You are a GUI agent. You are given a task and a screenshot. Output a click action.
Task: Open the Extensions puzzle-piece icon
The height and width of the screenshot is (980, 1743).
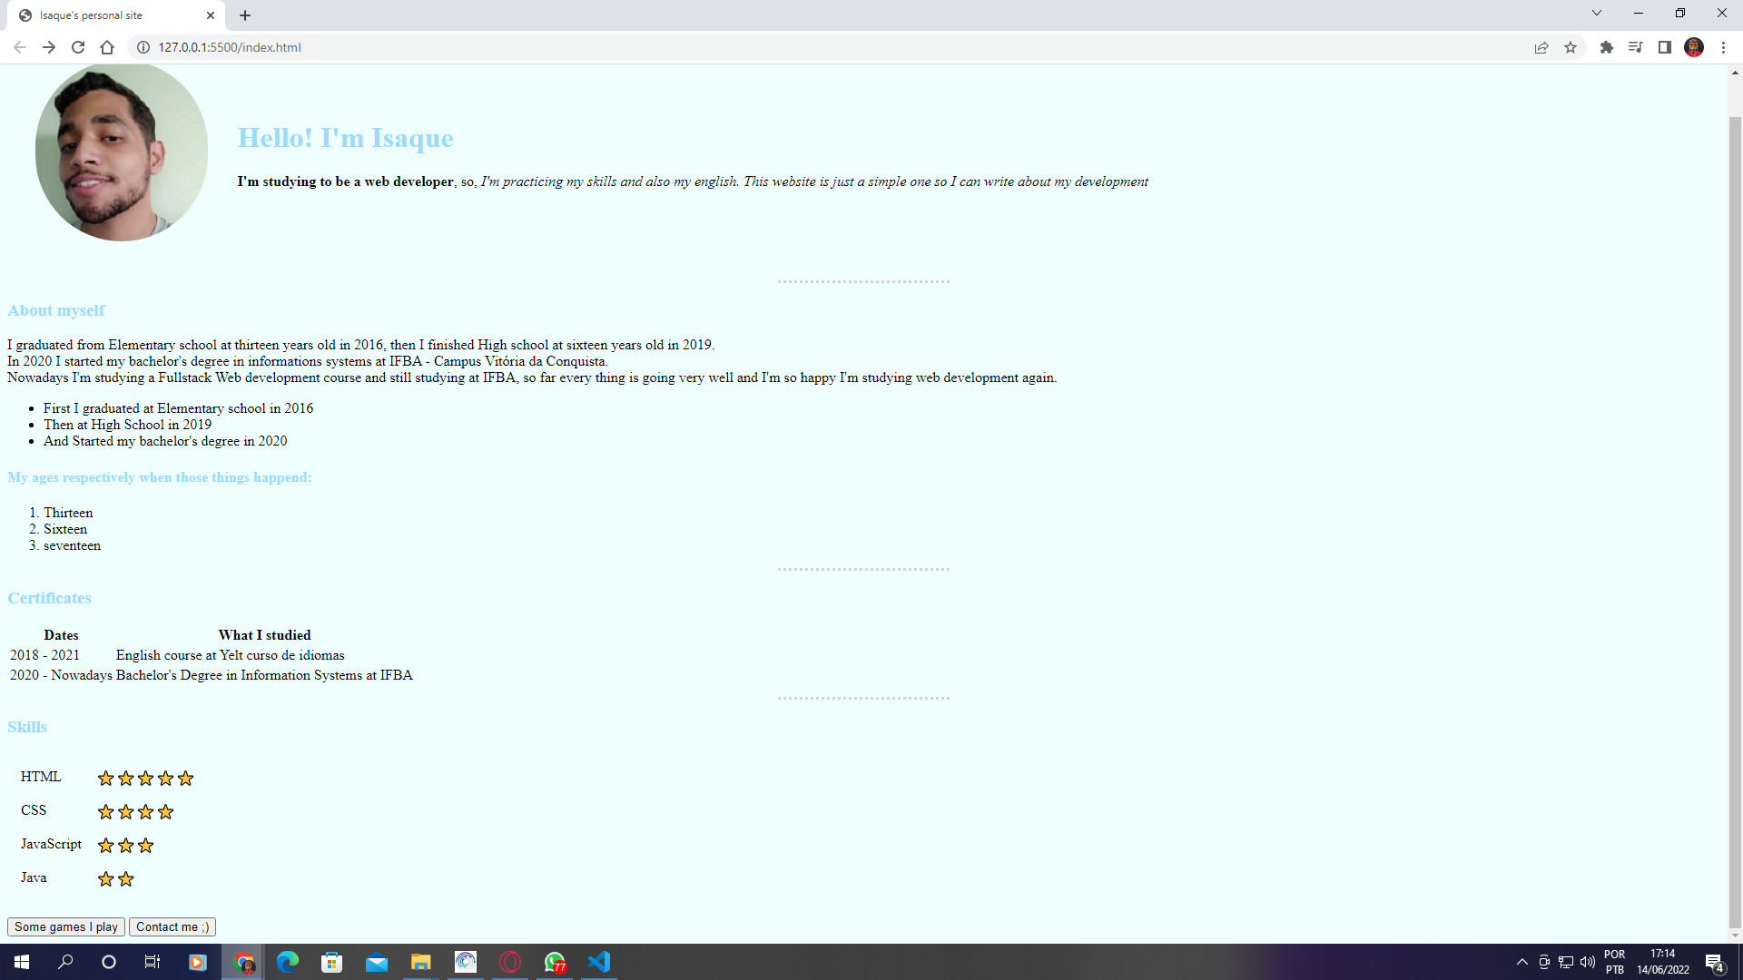pos(1606,47)
